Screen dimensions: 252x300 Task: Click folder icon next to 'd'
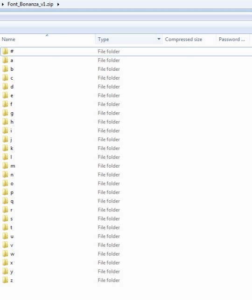coord(5,87)
